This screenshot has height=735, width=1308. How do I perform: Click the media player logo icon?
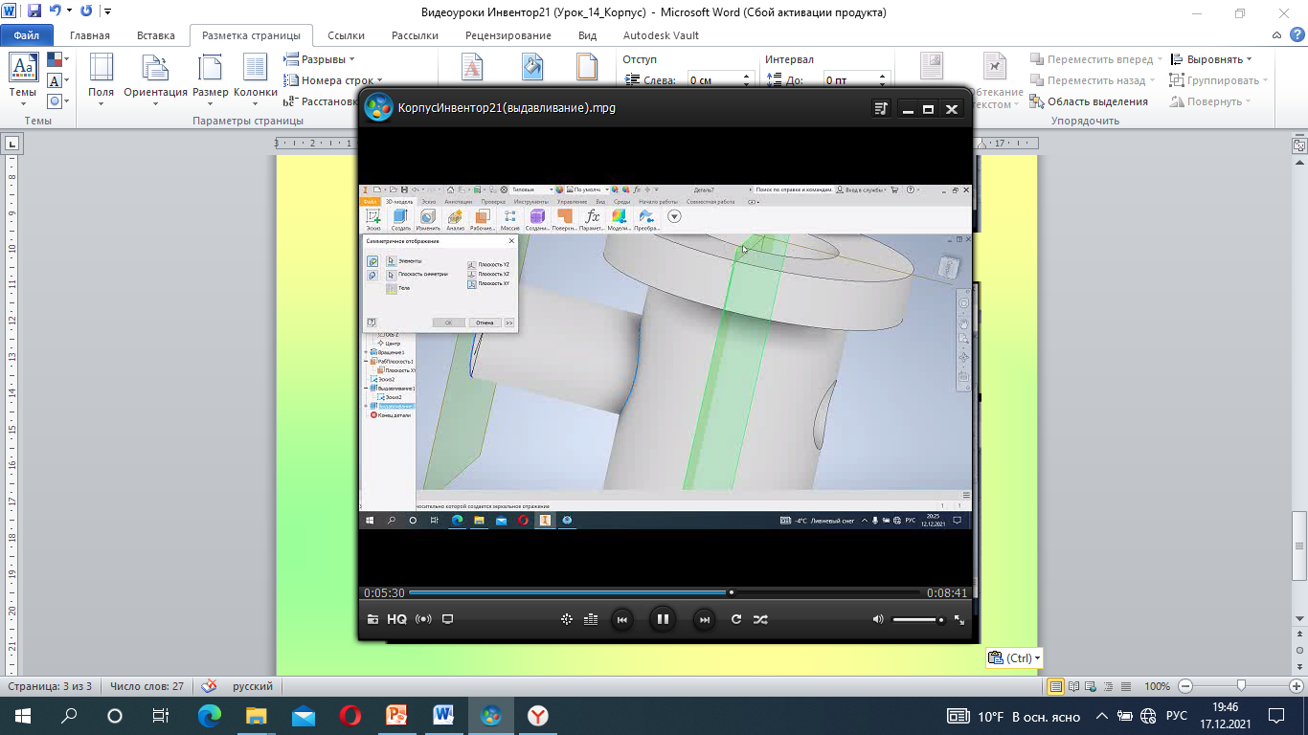tap(378, 107)
